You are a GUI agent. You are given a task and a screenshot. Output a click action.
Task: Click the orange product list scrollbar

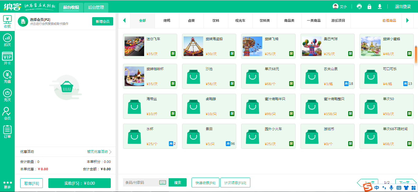click(x=416, y=55)
